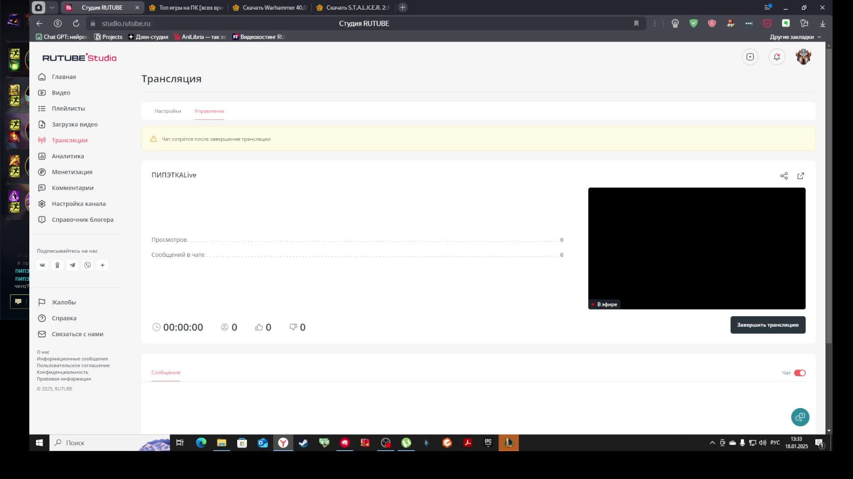Screen dimensions: 853x479
Task: Click the taskbar Поиск search box
Action: click(x=110, y=443)
